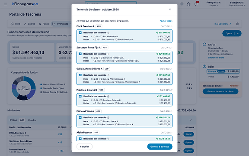Switch to the Inicio tab
Image resolution: width=249 pixels, height=156 pixels.
16,24
